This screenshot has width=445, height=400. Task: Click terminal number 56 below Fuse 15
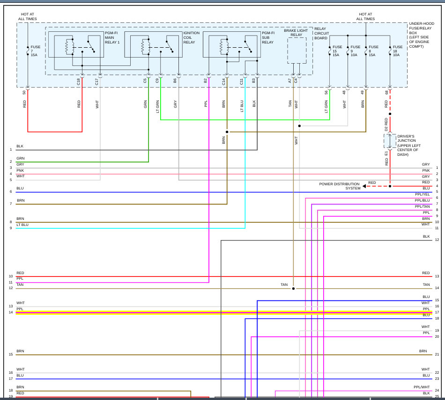coord(326,93)
